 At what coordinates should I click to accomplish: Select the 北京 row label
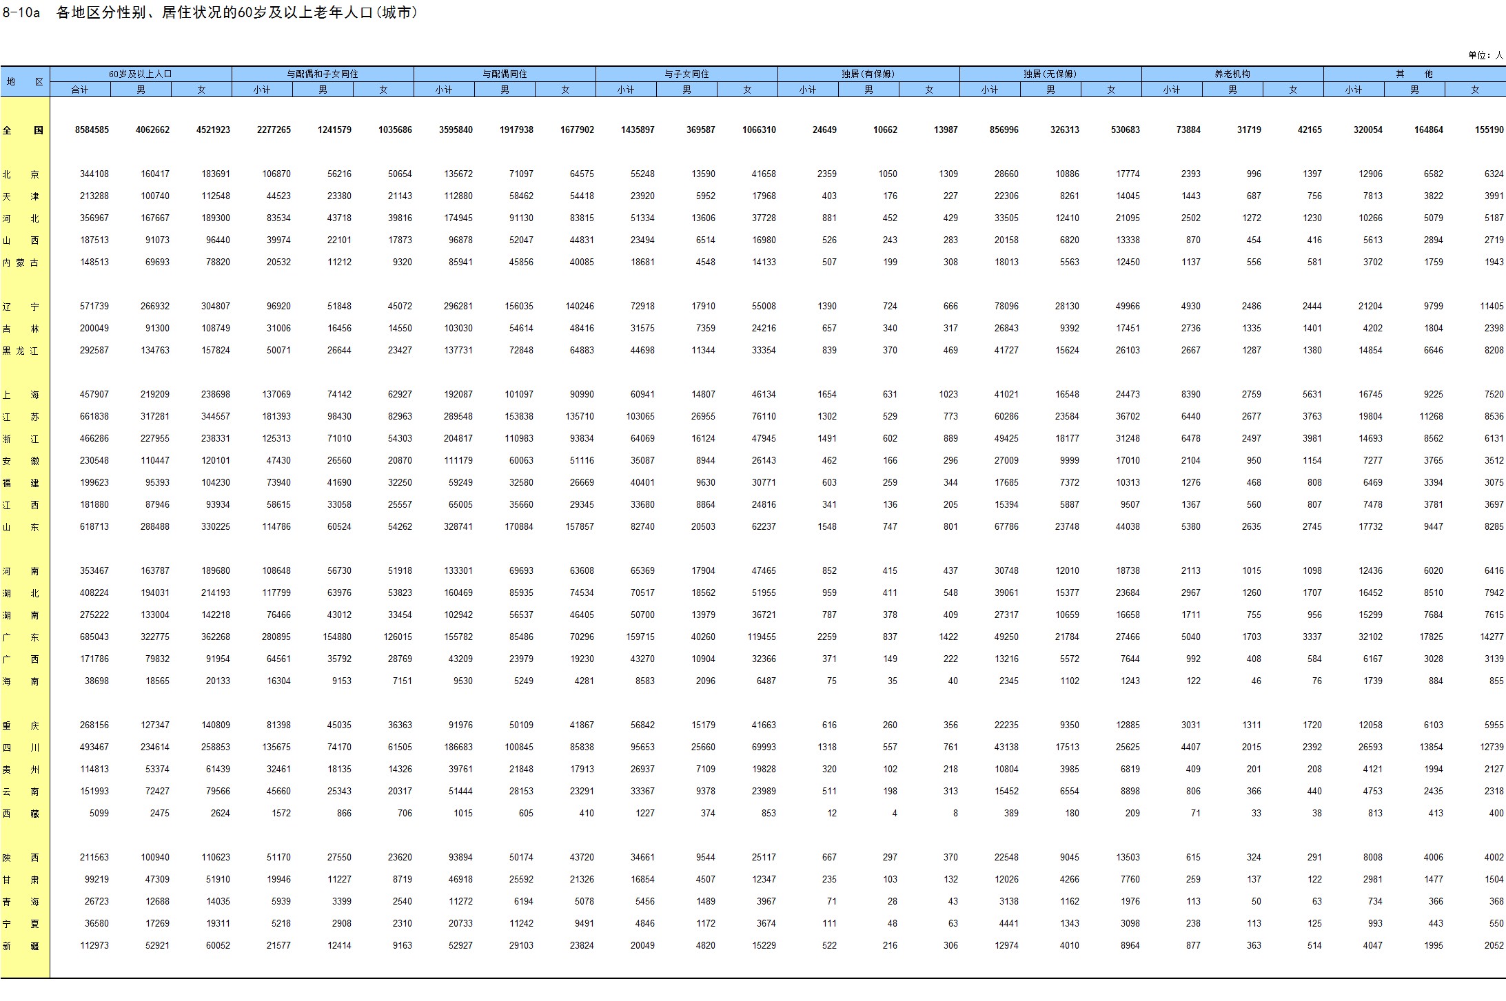21,174
